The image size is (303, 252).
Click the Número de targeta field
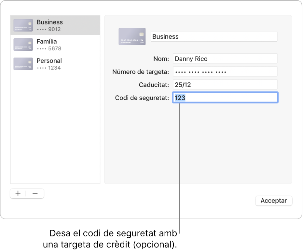tap(225, 72)
